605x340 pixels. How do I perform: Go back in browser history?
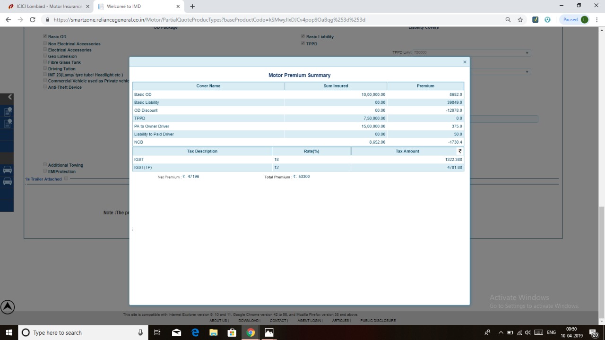pyautogui.click(x=8, y=20)
